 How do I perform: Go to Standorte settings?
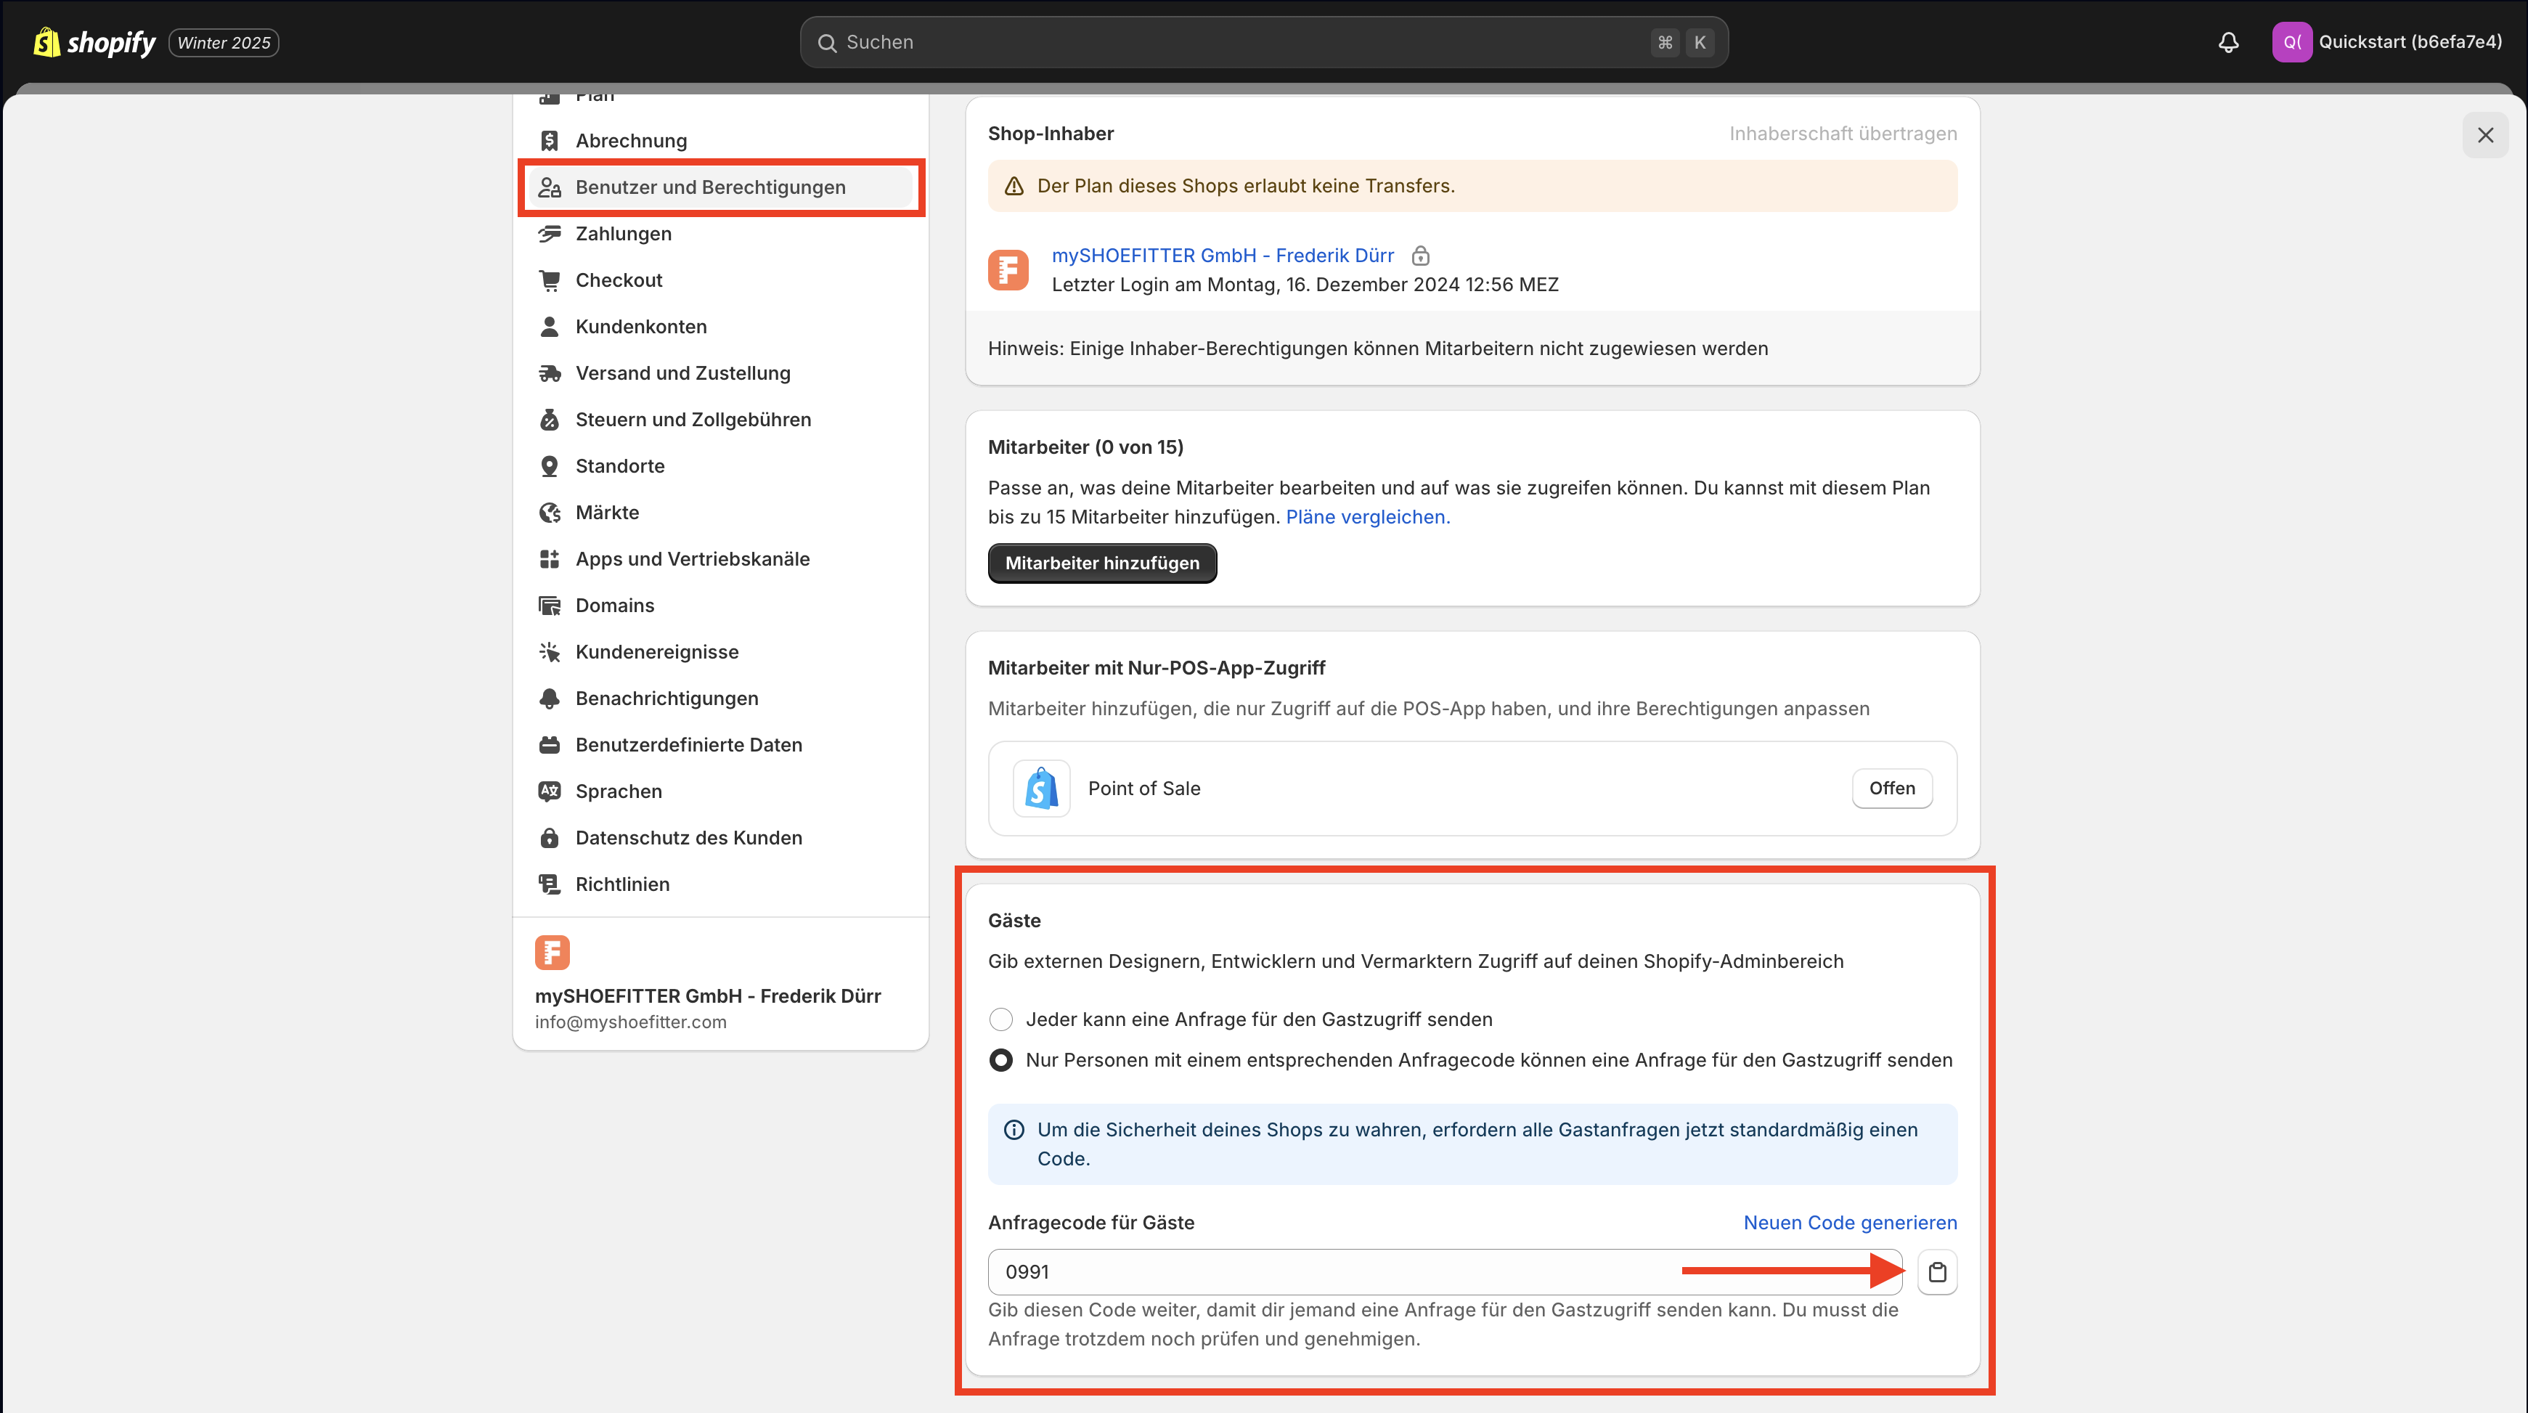coord(722,466)
